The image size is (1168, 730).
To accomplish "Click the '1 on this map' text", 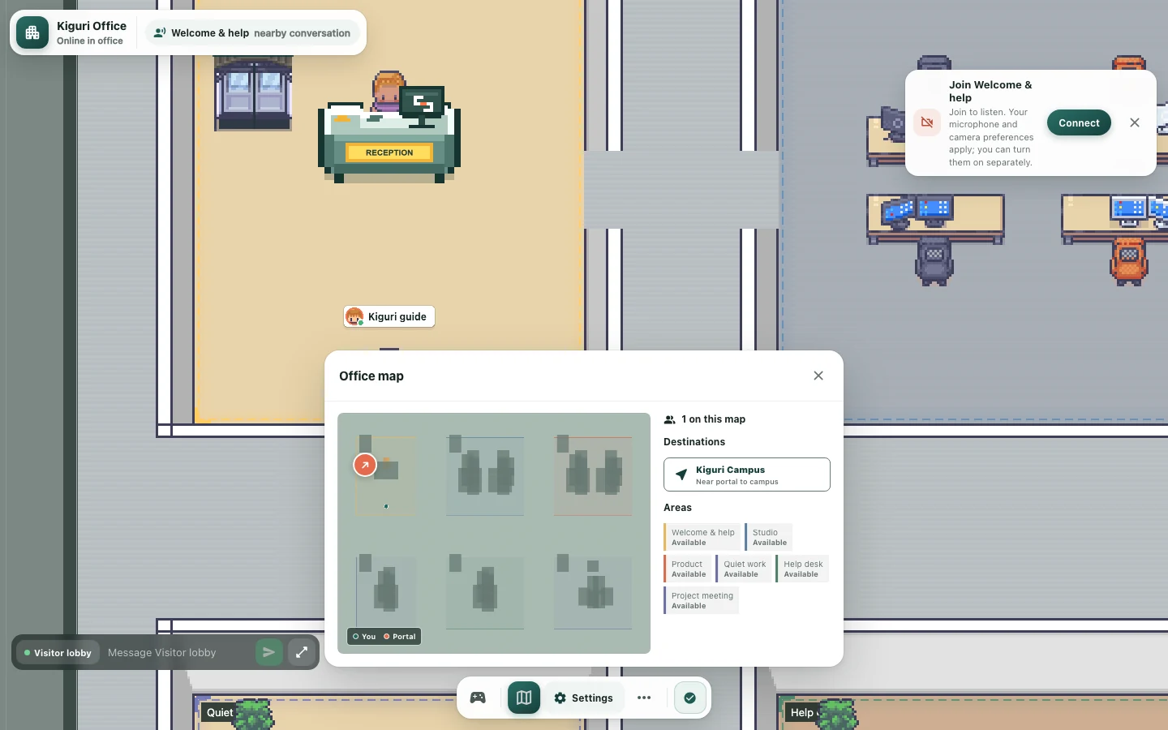I will tap(713, 419).
